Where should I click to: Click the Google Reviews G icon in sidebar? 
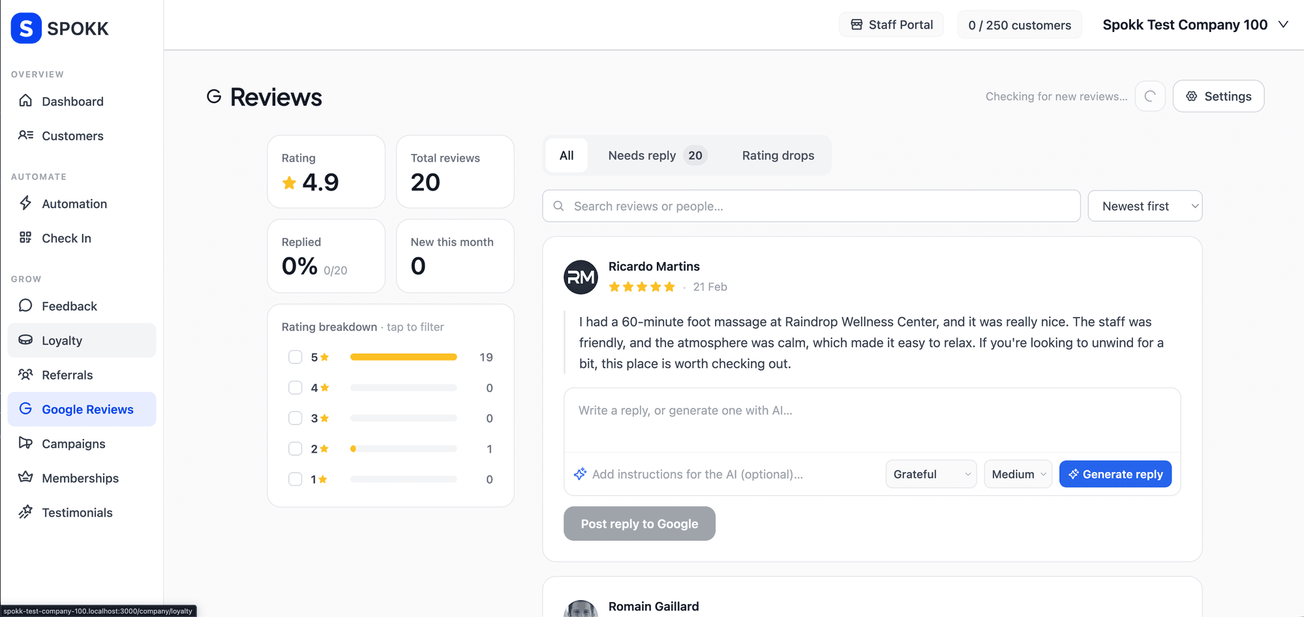[25, 408]
